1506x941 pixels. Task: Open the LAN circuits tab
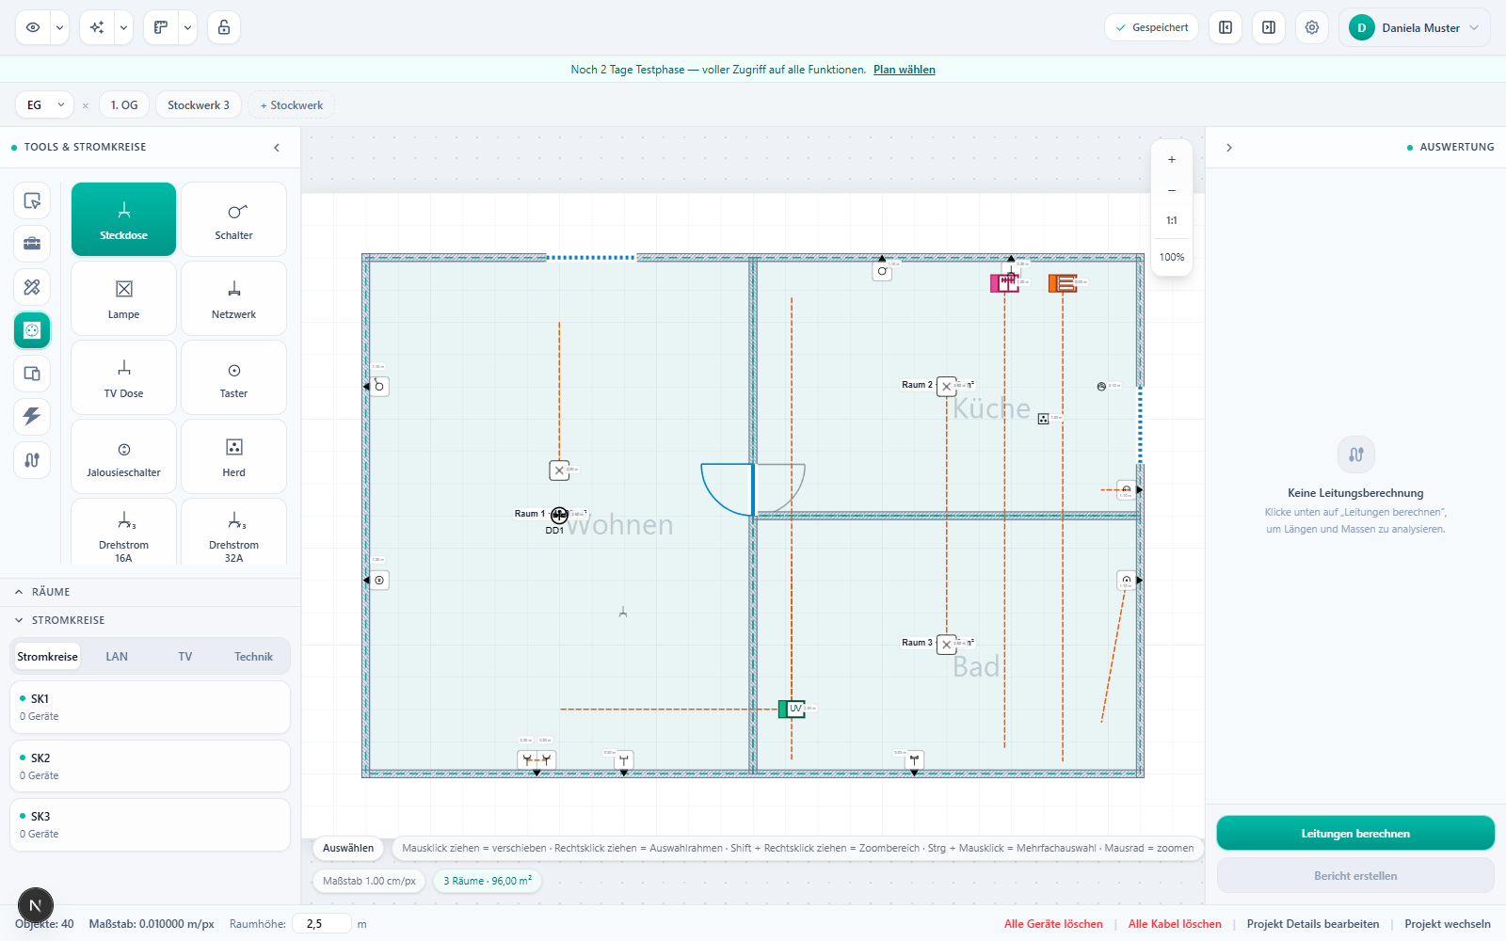point(117,657)
